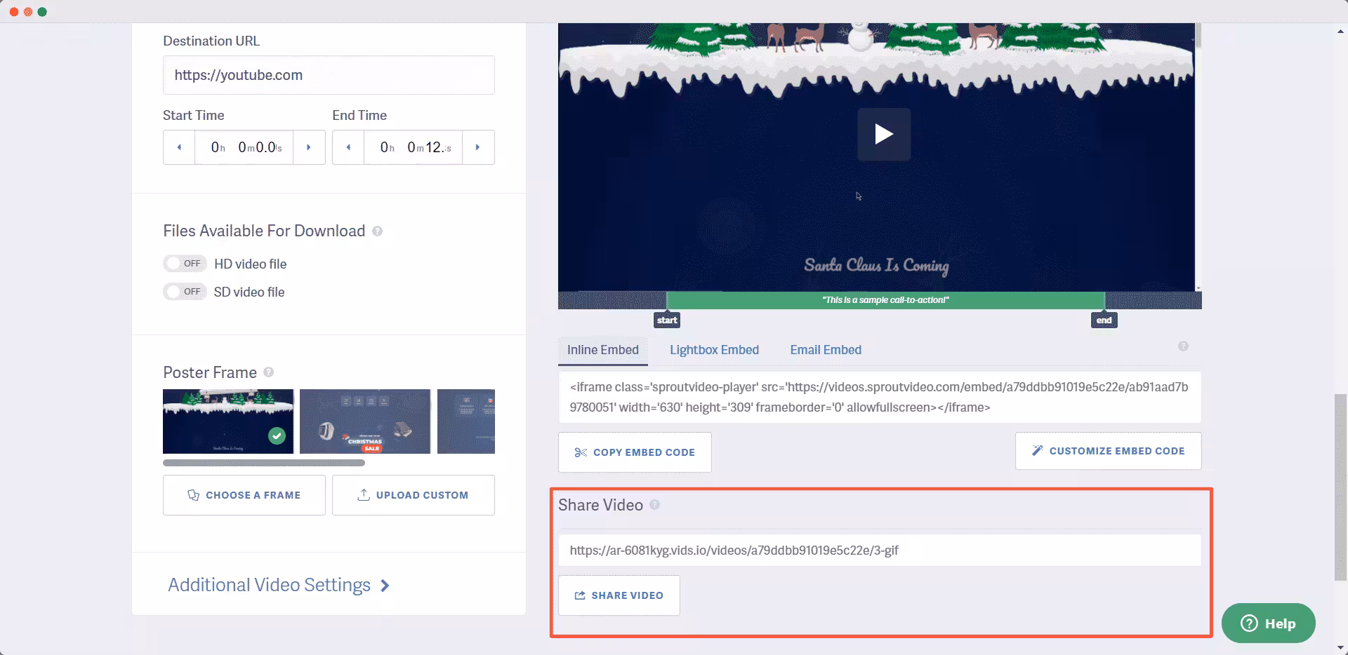Click the page scroll down arrow
The height and width of the screenshot is (655, 1348).
coord(1340,648)
